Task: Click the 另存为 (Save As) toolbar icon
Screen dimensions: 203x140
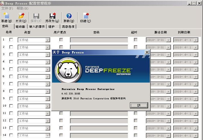Action: 52,16
